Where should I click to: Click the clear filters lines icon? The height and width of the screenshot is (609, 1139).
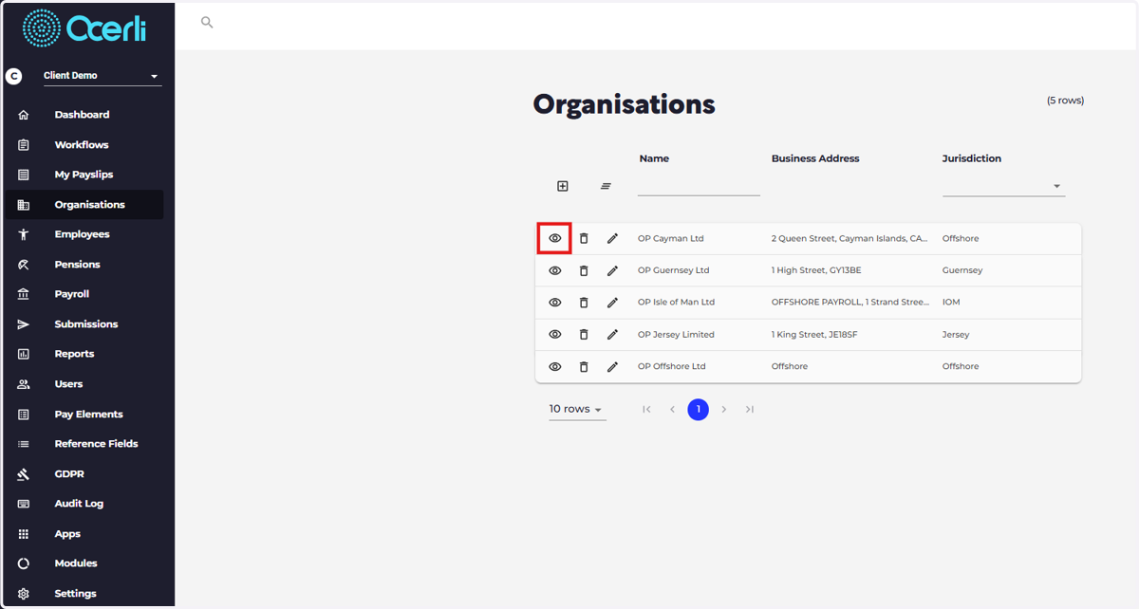click(x=606, y=186)
